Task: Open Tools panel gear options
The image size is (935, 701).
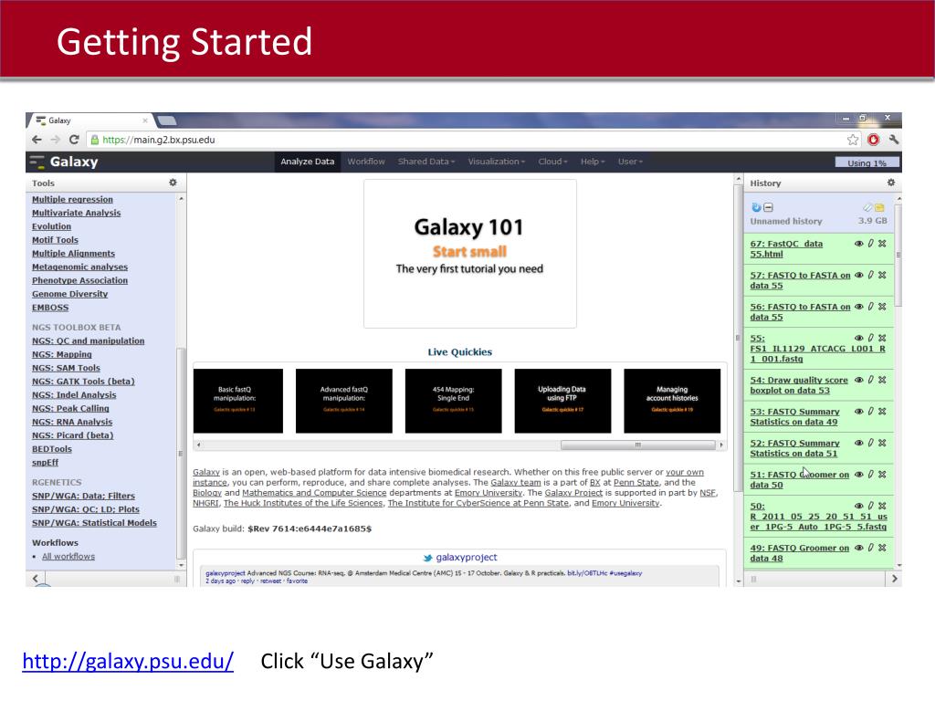Action: (173, 183)
